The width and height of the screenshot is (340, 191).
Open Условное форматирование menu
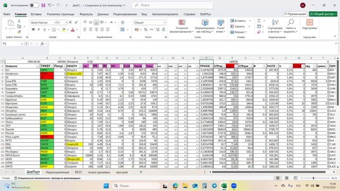182,26
